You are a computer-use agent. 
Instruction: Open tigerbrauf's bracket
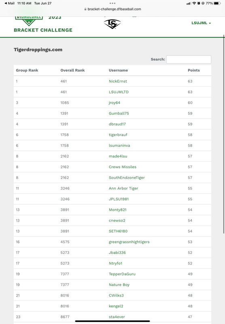(x=118, y=135)
